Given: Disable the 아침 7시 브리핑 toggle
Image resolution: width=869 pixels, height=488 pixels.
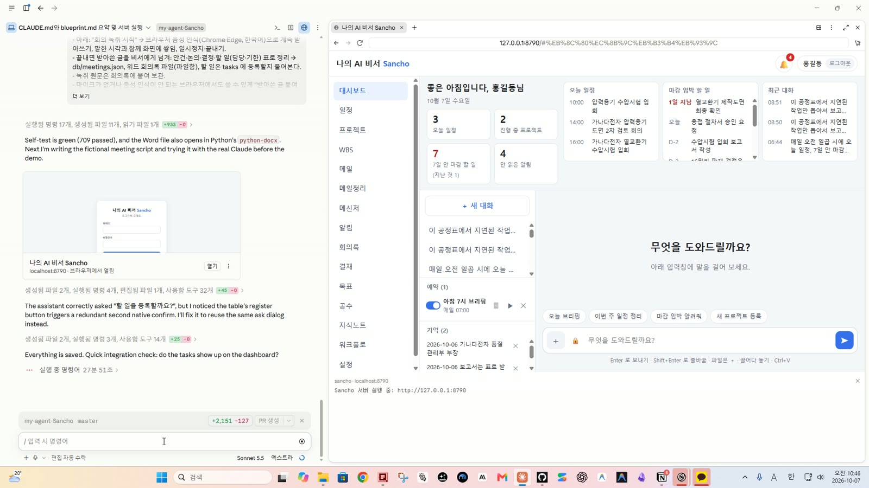Looking at the screenshot, I should point(433,306).
